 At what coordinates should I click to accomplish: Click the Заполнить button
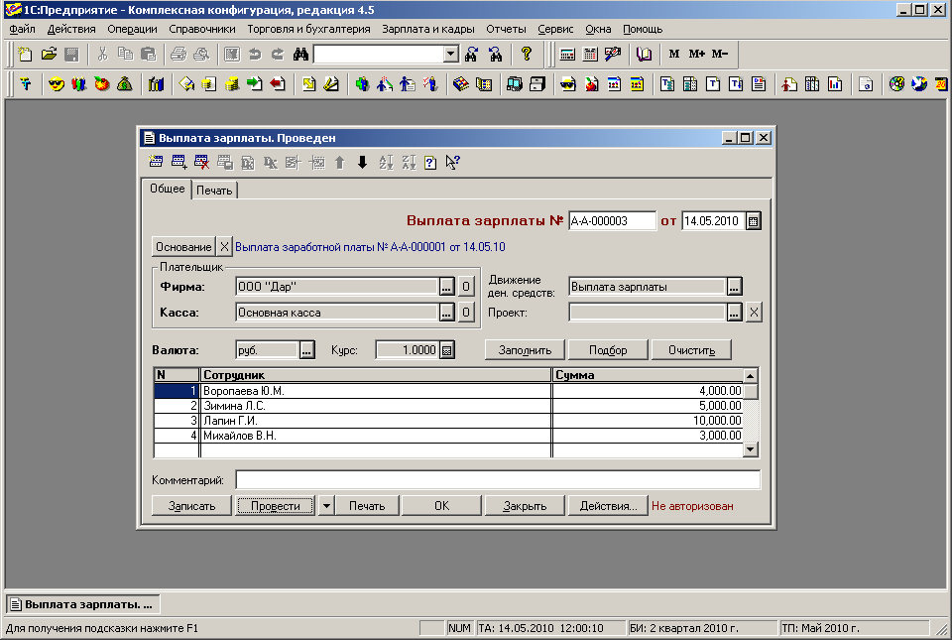coord(525,350)
